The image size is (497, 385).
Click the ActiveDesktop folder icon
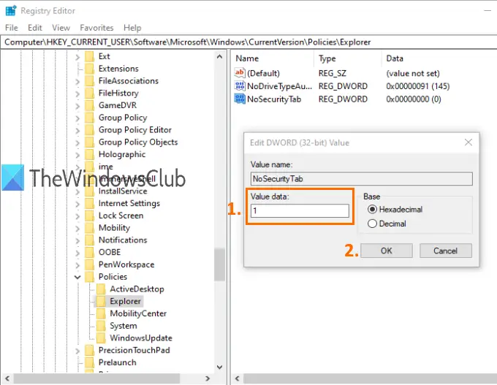101,289
